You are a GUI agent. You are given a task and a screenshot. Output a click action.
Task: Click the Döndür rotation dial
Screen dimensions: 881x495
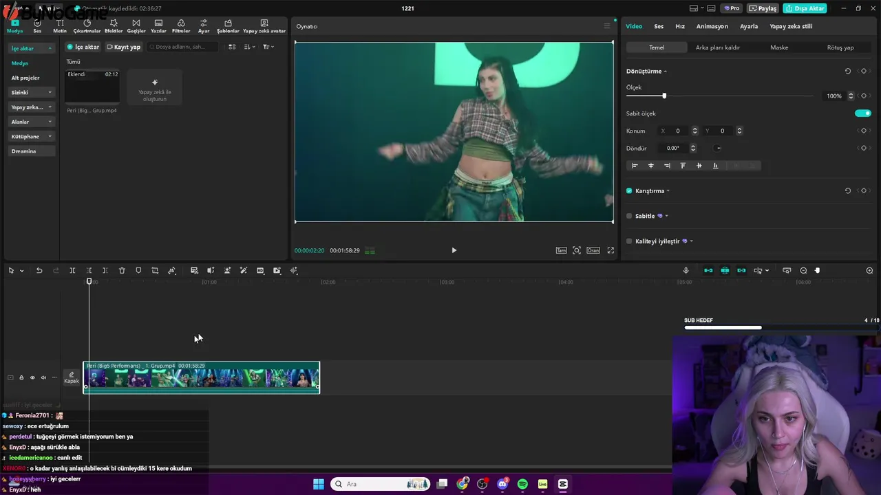719,148
